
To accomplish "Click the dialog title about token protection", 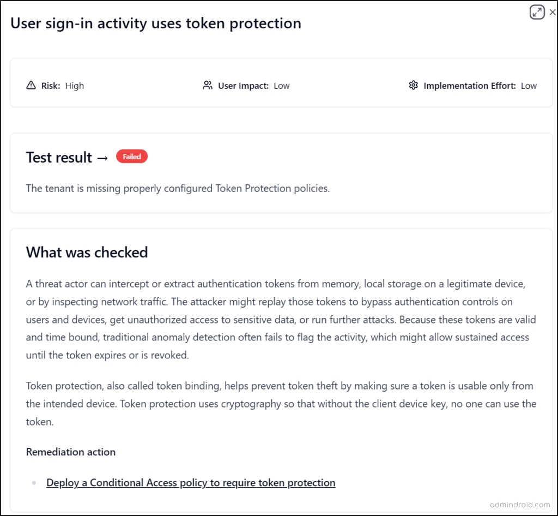I will pos(156,23).
